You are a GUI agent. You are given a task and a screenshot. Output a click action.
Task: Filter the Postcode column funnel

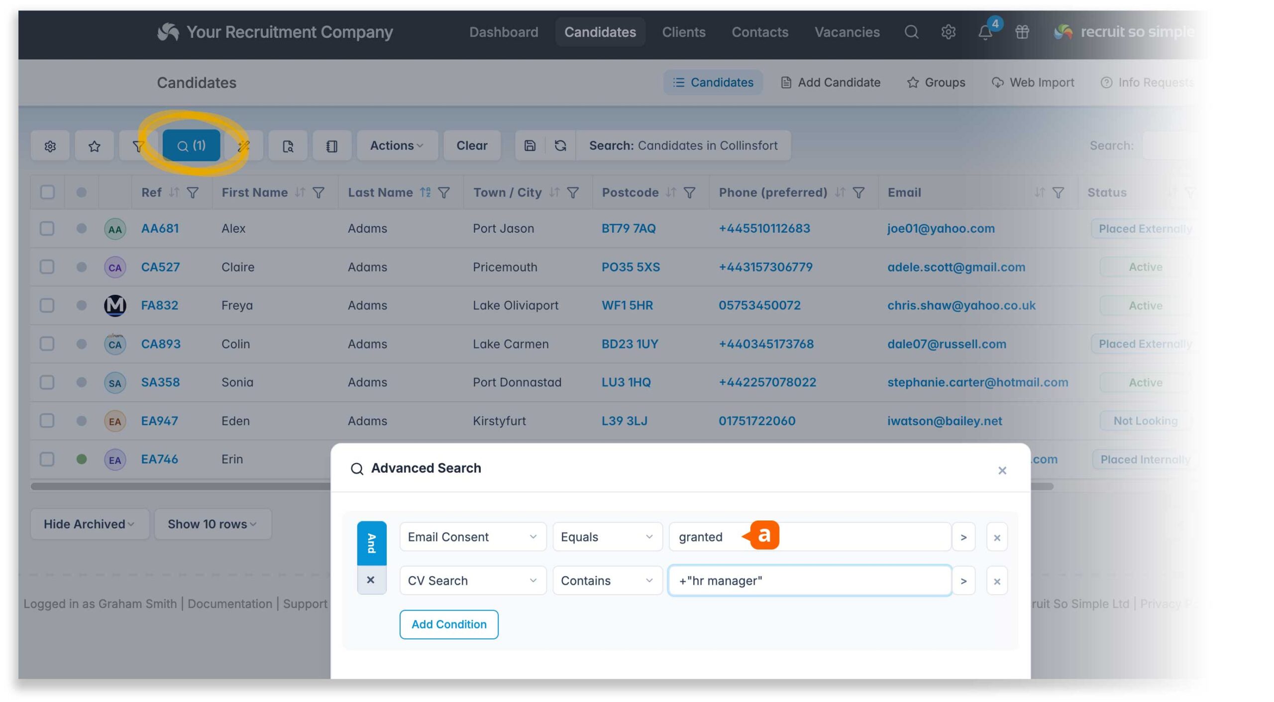689,192
